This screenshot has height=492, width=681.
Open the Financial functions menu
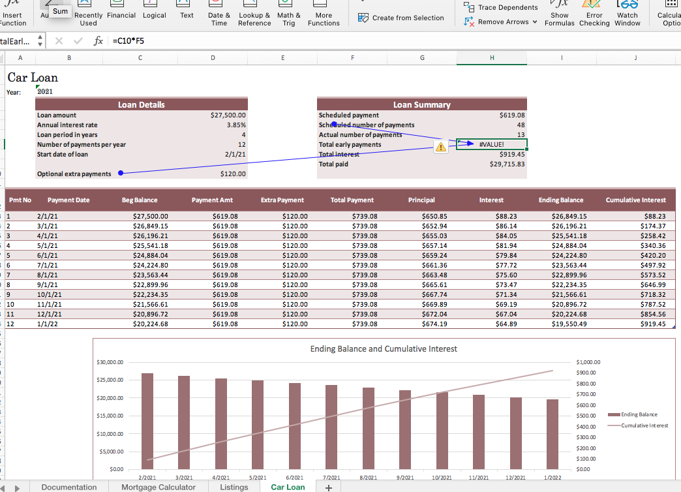pyautogui.click(x=121, y=16)
